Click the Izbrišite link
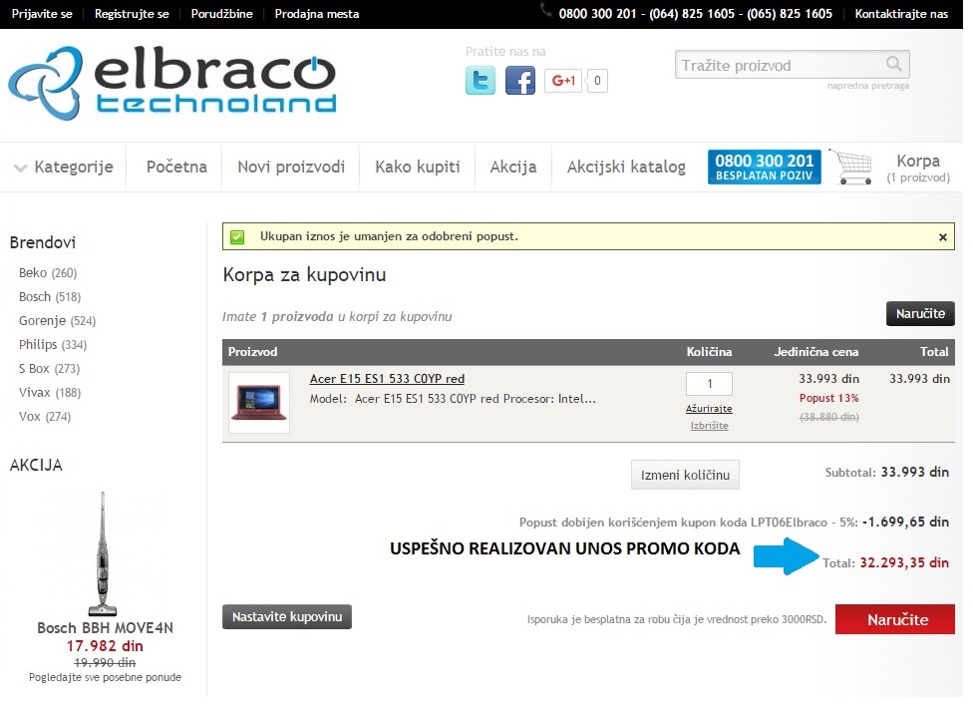This screenshot has width=973, height=708. click(709, 426)
